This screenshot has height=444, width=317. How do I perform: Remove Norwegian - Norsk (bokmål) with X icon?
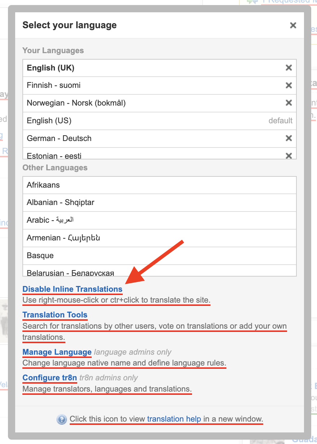[x=288, y=103]
